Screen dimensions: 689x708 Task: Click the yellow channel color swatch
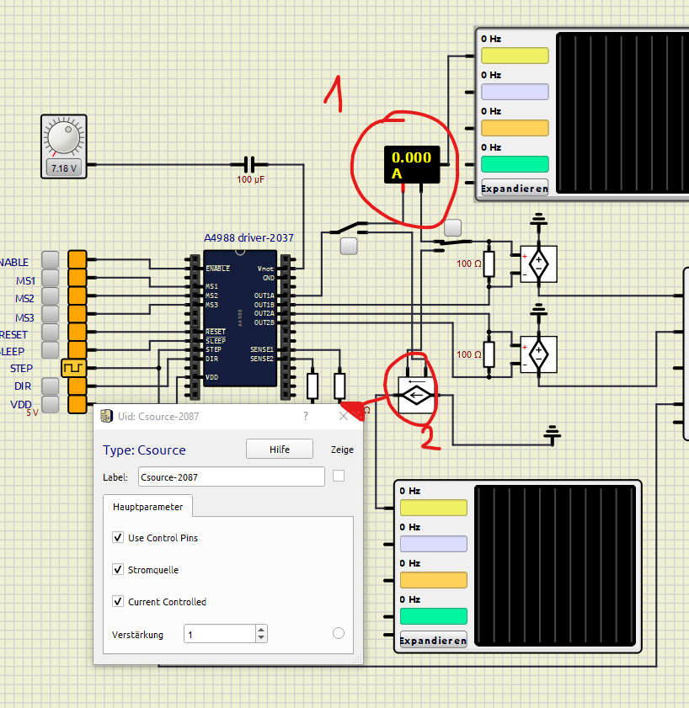[515, 55]
